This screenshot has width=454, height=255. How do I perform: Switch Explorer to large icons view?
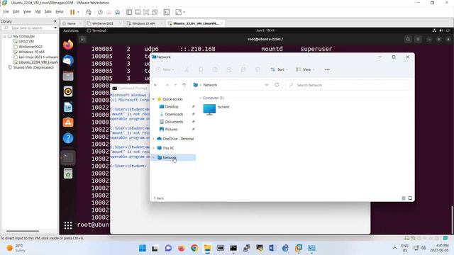[x=410, y=198]
